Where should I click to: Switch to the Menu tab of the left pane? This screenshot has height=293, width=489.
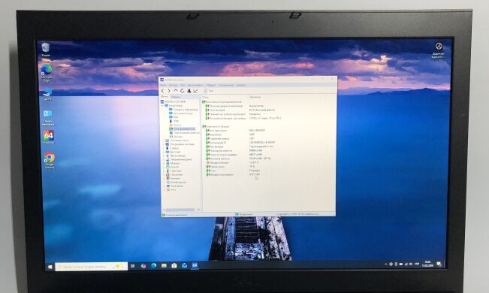(x=165, y=97)
